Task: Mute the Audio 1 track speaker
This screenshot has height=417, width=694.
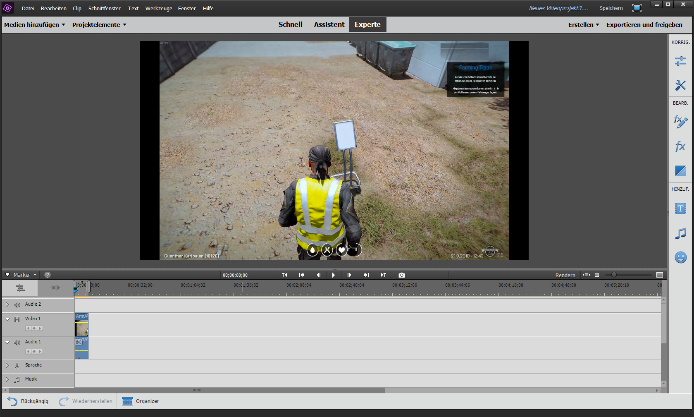Action: pos(17,343)
